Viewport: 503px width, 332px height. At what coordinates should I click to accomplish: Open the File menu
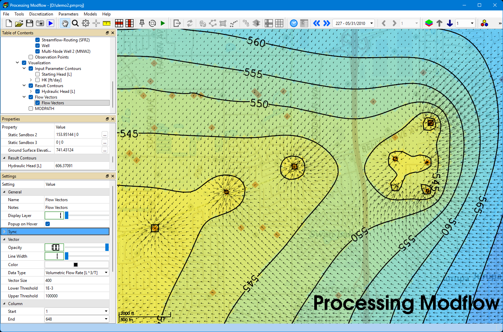point(6,14)
